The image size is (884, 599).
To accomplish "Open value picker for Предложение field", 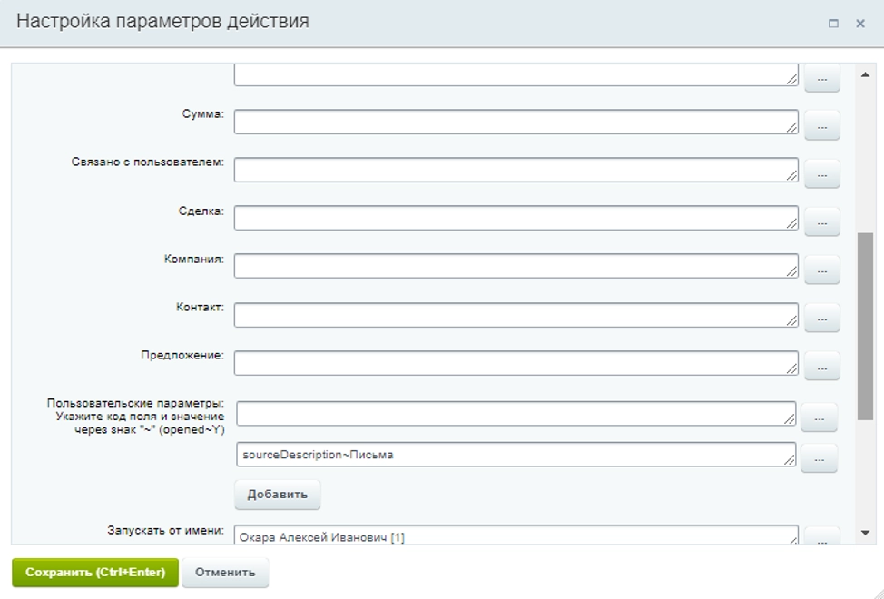I will 821,368.
